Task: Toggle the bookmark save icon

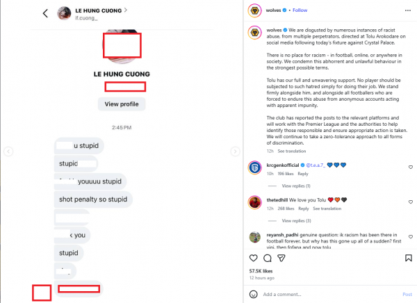Action: click(x=409, y=259)
